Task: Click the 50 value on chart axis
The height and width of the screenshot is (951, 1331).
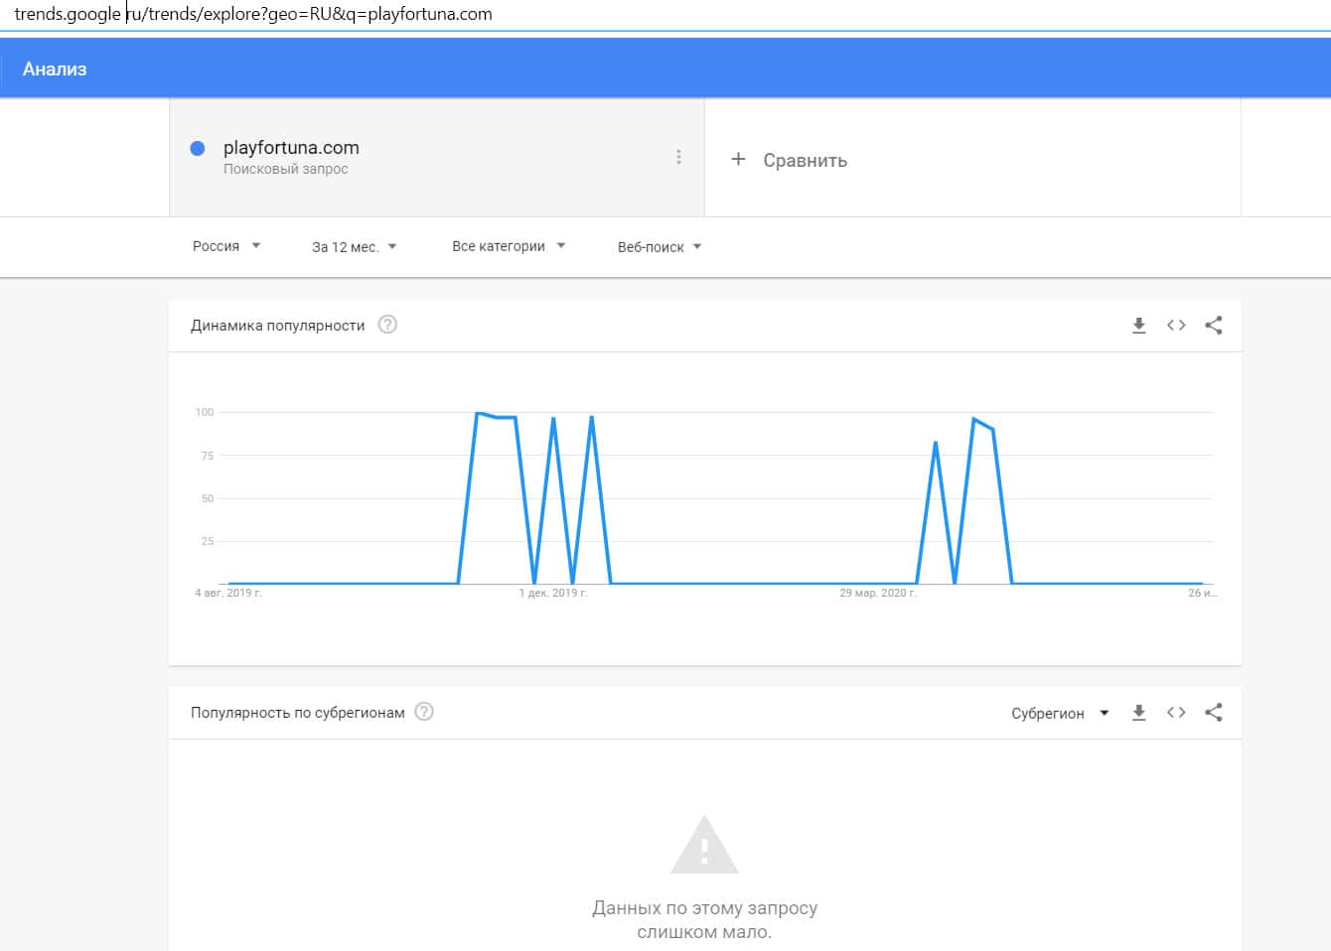Action: [208, 498]
